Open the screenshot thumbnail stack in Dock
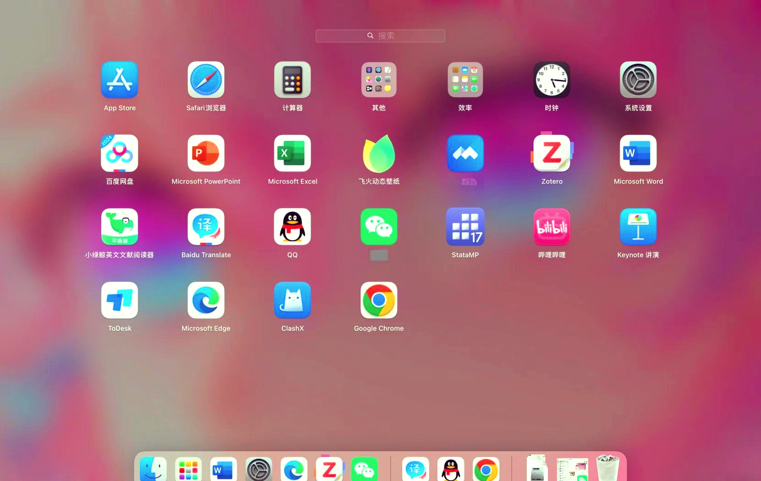 coord(572,469)
